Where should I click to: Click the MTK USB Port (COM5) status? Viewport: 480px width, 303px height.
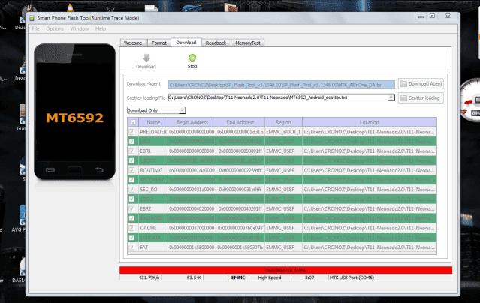pyautogui.click(x=352, y=277)
